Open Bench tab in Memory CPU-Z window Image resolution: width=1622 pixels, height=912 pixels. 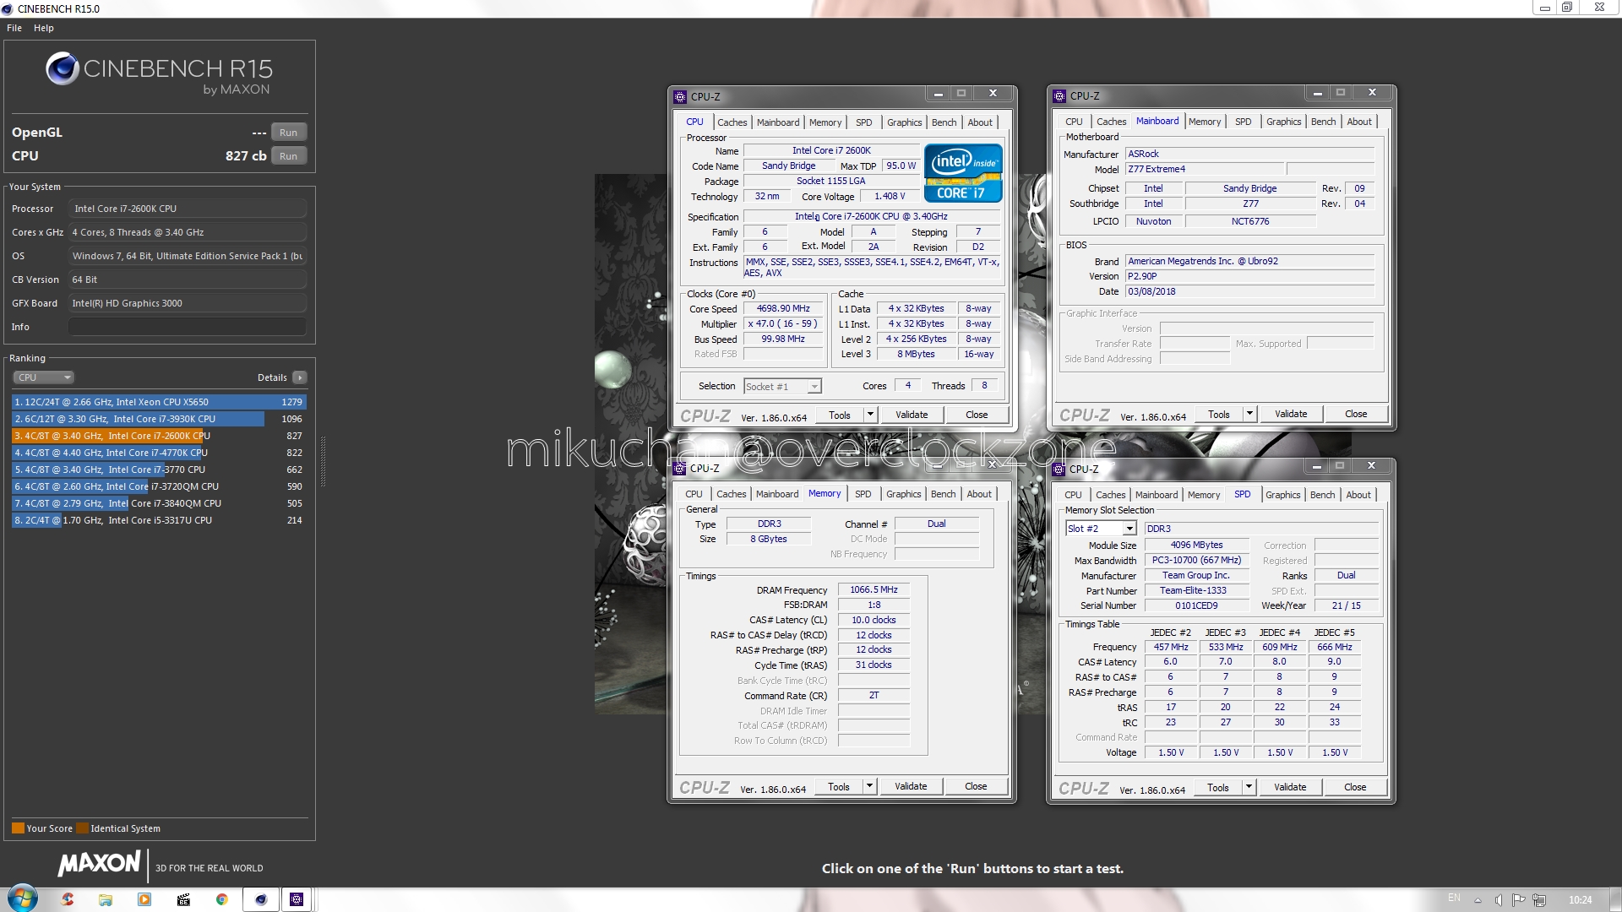click(943, 494)
